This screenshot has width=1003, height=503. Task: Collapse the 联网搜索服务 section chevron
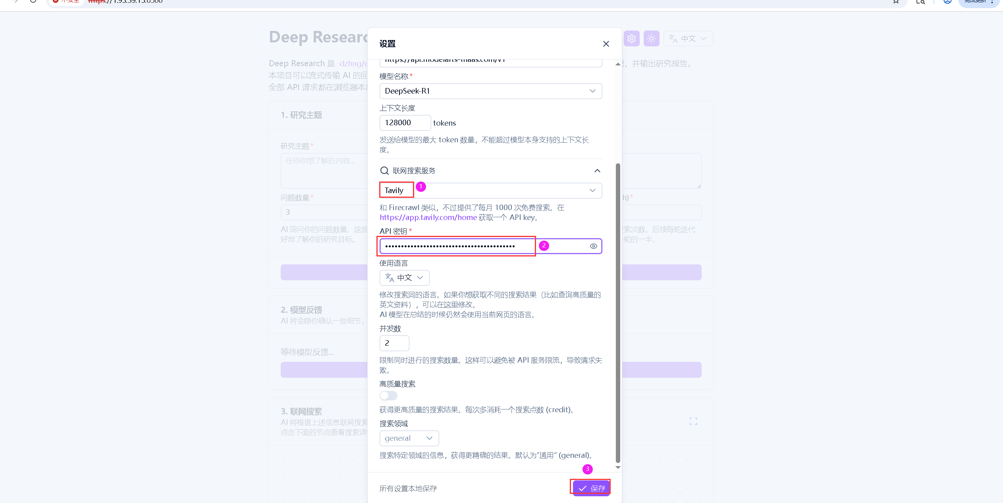[x=597, y=171]
